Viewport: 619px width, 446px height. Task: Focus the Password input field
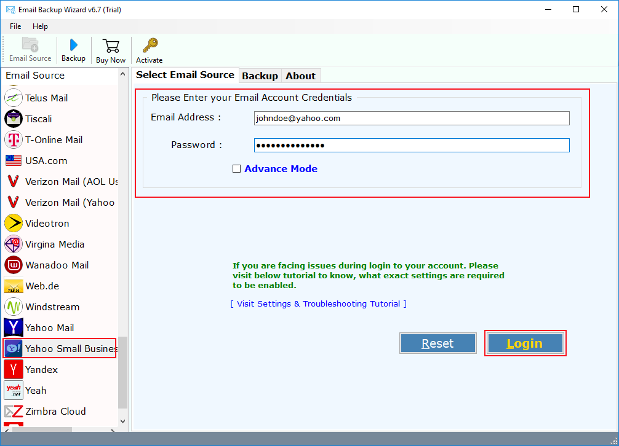(x=412, y=146)
